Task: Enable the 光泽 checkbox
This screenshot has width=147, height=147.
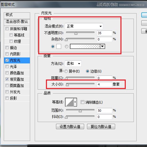Action: point(7,66)
